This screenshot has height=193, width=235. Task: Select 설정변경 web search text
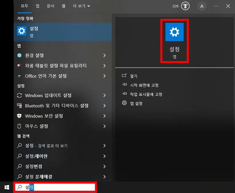pyautogui.click(x=34, y=166)
